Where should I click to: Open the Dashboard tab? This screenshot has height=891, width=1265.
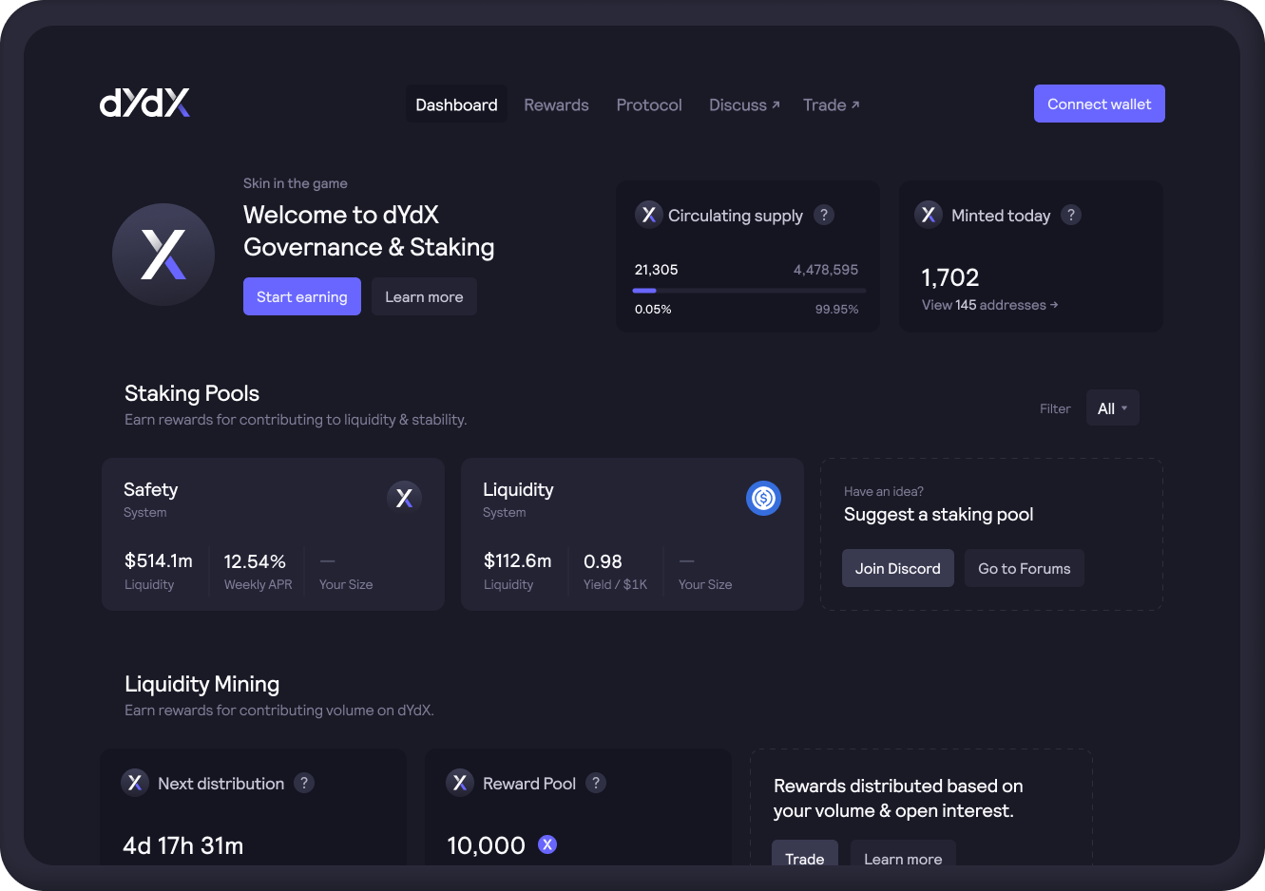click(x=456, y=104)
